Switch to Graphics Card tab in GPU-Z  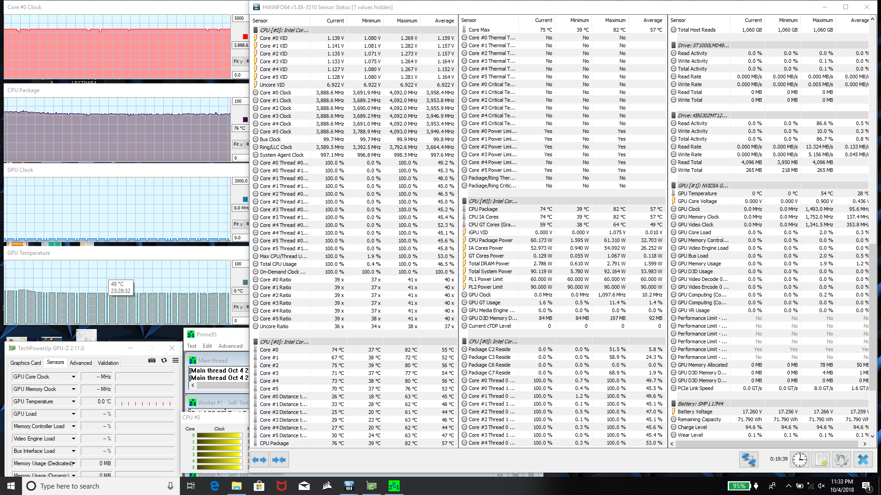[x=26, y=363]
